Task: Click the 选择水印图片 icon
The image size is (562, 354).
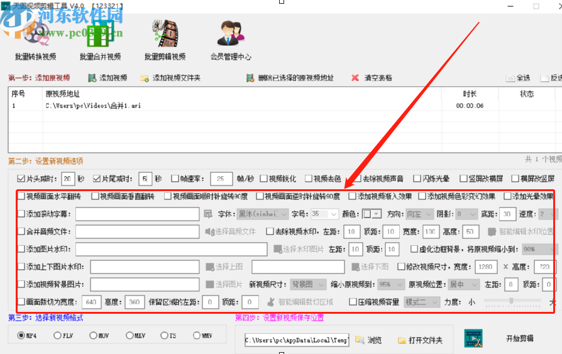Action: (277, 249)
